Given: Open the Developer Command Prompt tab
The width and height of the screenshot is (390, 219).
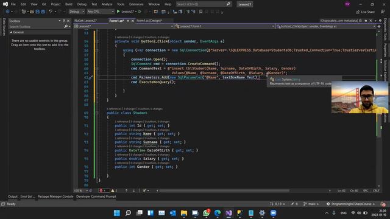Looking at the screenshot, I should (x=96, y=196).
